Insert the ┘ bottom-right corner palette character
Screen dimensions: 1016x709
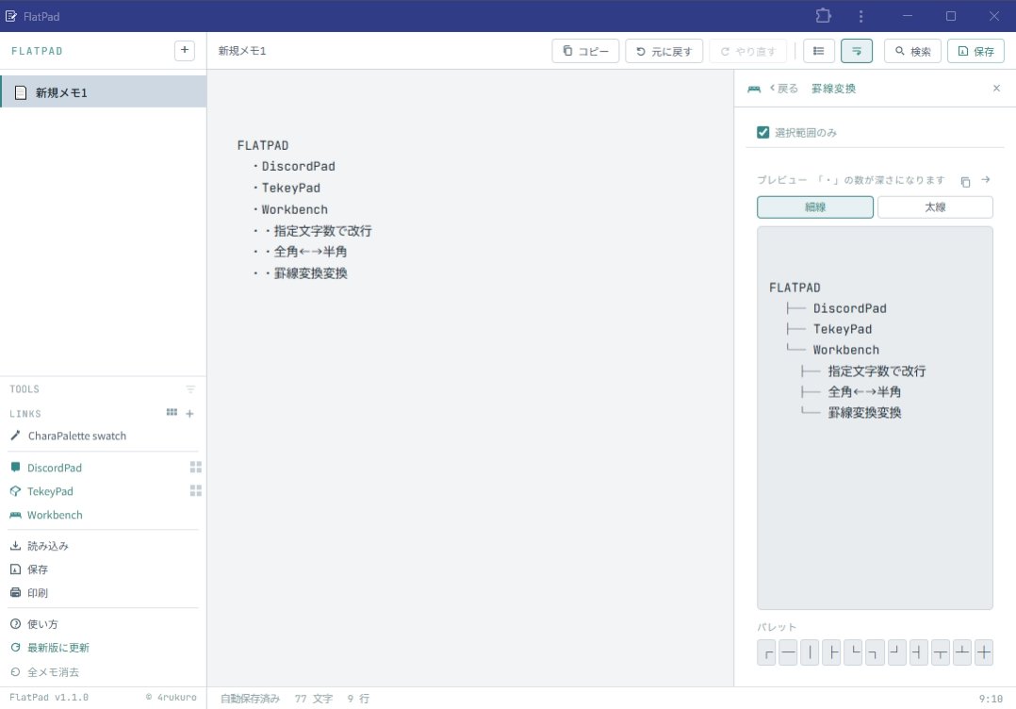(897, 652)
